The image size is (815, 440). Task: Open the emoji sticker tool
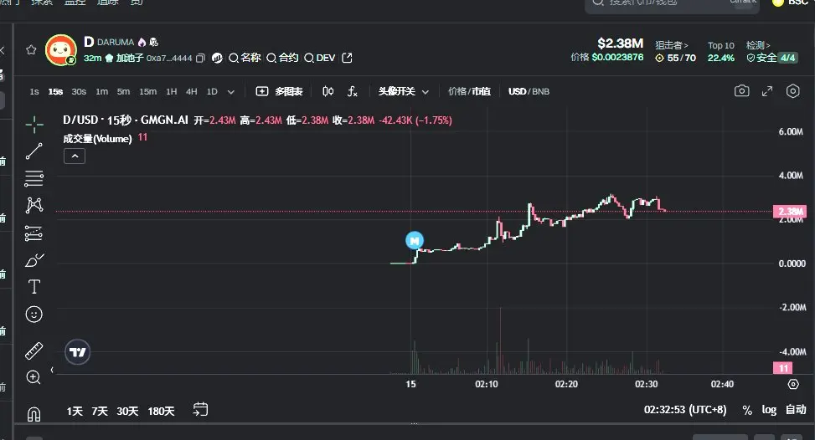click(x=34, y=314)
